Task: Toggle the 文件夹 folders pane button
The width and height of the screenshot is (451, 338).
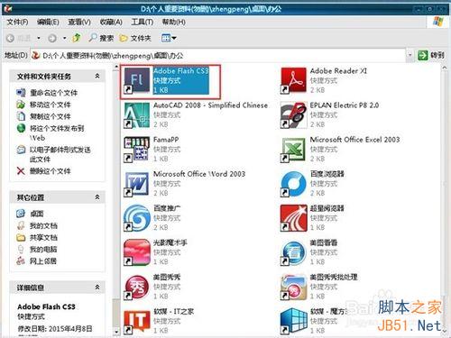Action: point(135,38)
